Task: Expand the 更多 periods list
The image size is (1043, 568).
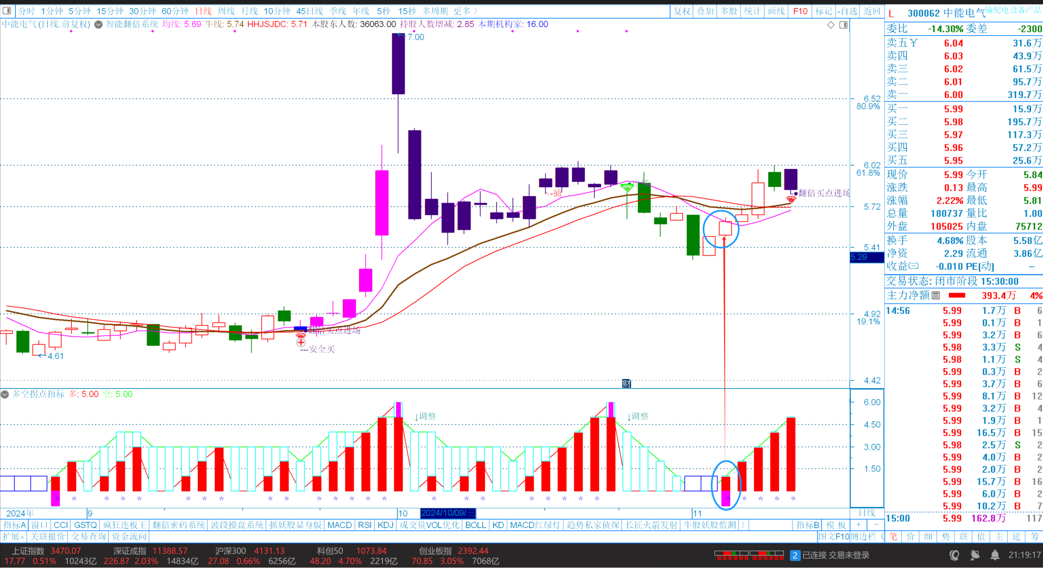Action: [465, 11]
